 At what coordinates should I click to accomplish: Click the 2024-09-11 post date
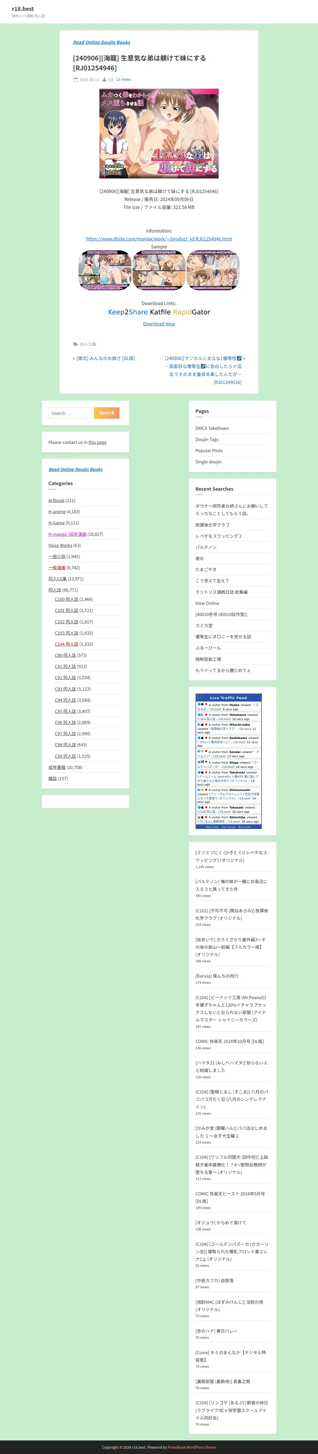click(x=89, y=80)
